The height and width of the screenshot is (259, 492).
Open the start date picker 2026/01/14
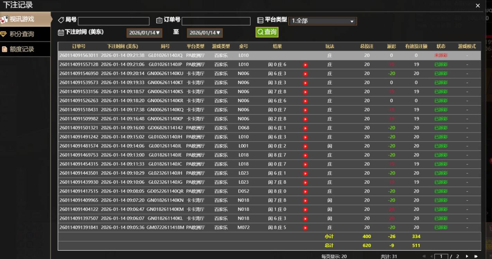pos(144,33)
